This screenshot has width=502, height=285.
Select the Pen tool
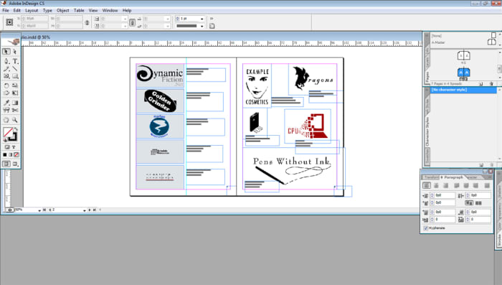(x=6, y=61)
